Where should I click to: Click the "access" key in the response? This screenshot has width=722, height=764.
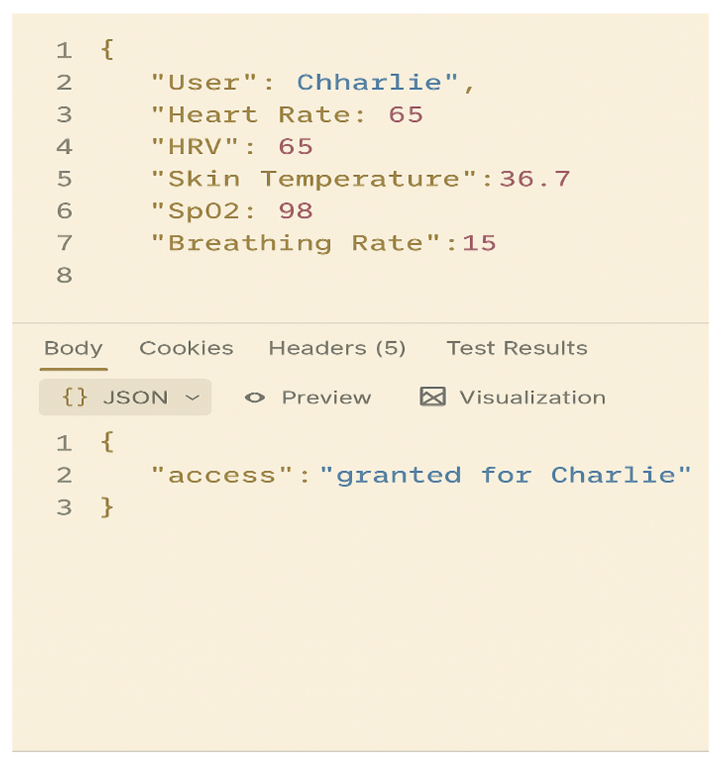[x=222, y=476]
